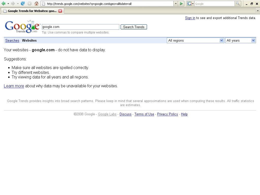
Task: Restore down the browser window
Action: coord(252,4)
